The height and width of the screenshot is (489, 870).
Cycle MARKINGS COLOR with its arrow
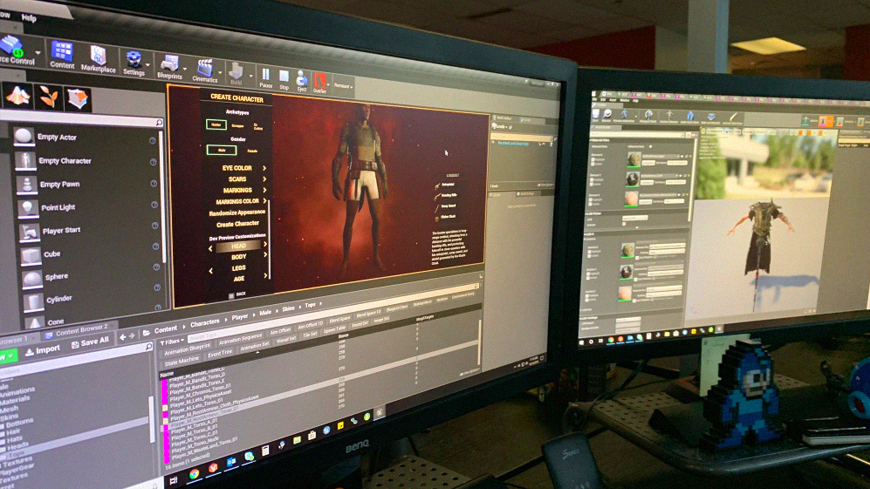[264, 201]
